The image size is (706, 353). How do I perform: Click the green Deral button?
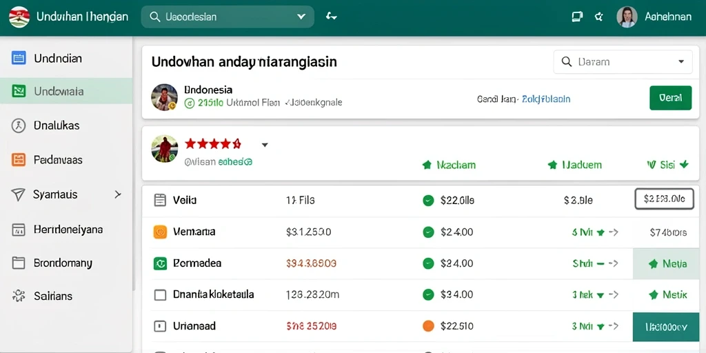[671, 98]
